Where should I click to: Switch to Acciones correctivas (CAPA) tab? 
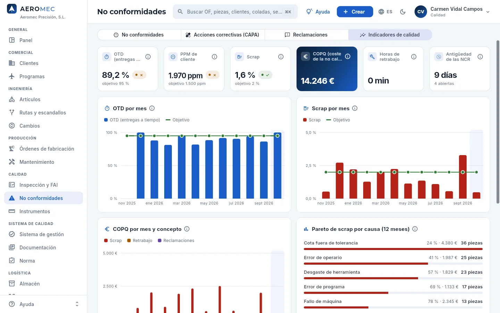(223, 35)
